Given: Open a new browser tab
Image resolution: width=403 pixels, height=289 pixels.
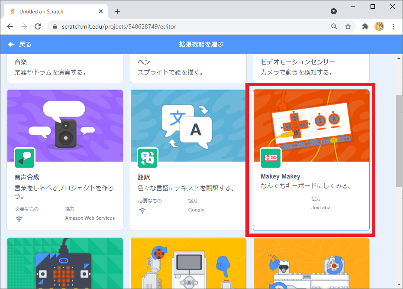Looking at the screenshot, I should (x=117, y=11).
